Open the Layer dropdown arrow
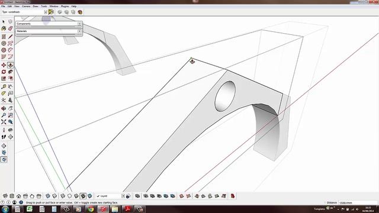 coord(123,196)
